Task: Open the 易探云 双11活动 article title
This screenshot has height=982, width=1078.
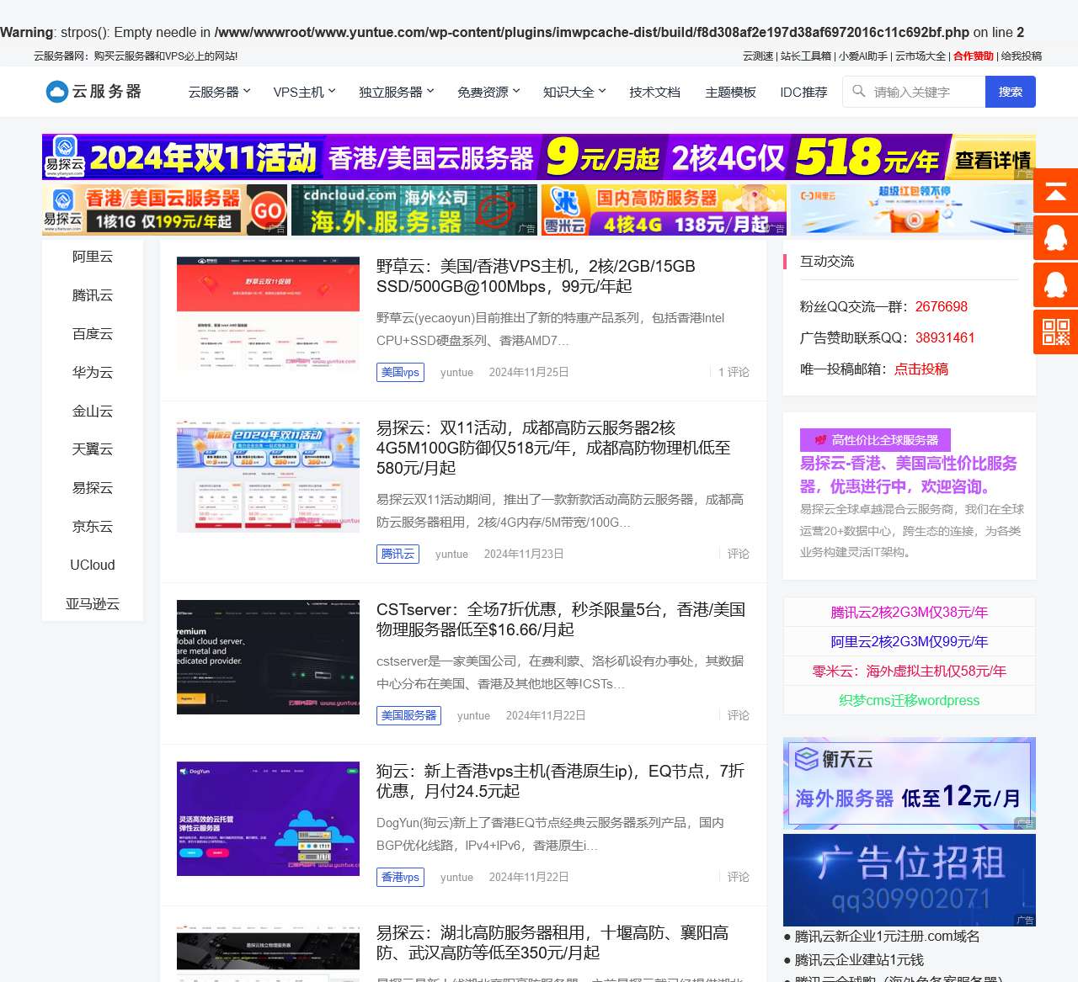Action: [553, 448]
